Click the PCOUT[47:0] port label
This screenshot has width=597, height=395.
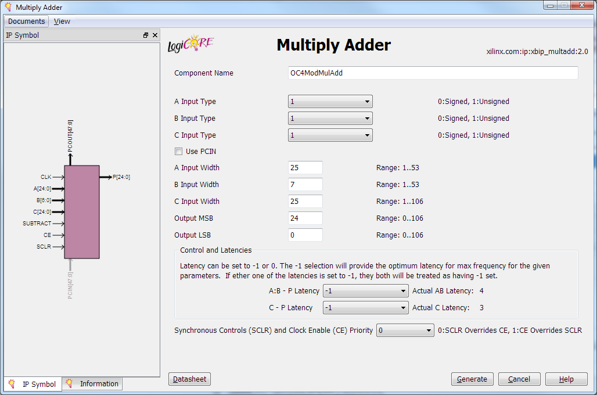coord(70,136)
